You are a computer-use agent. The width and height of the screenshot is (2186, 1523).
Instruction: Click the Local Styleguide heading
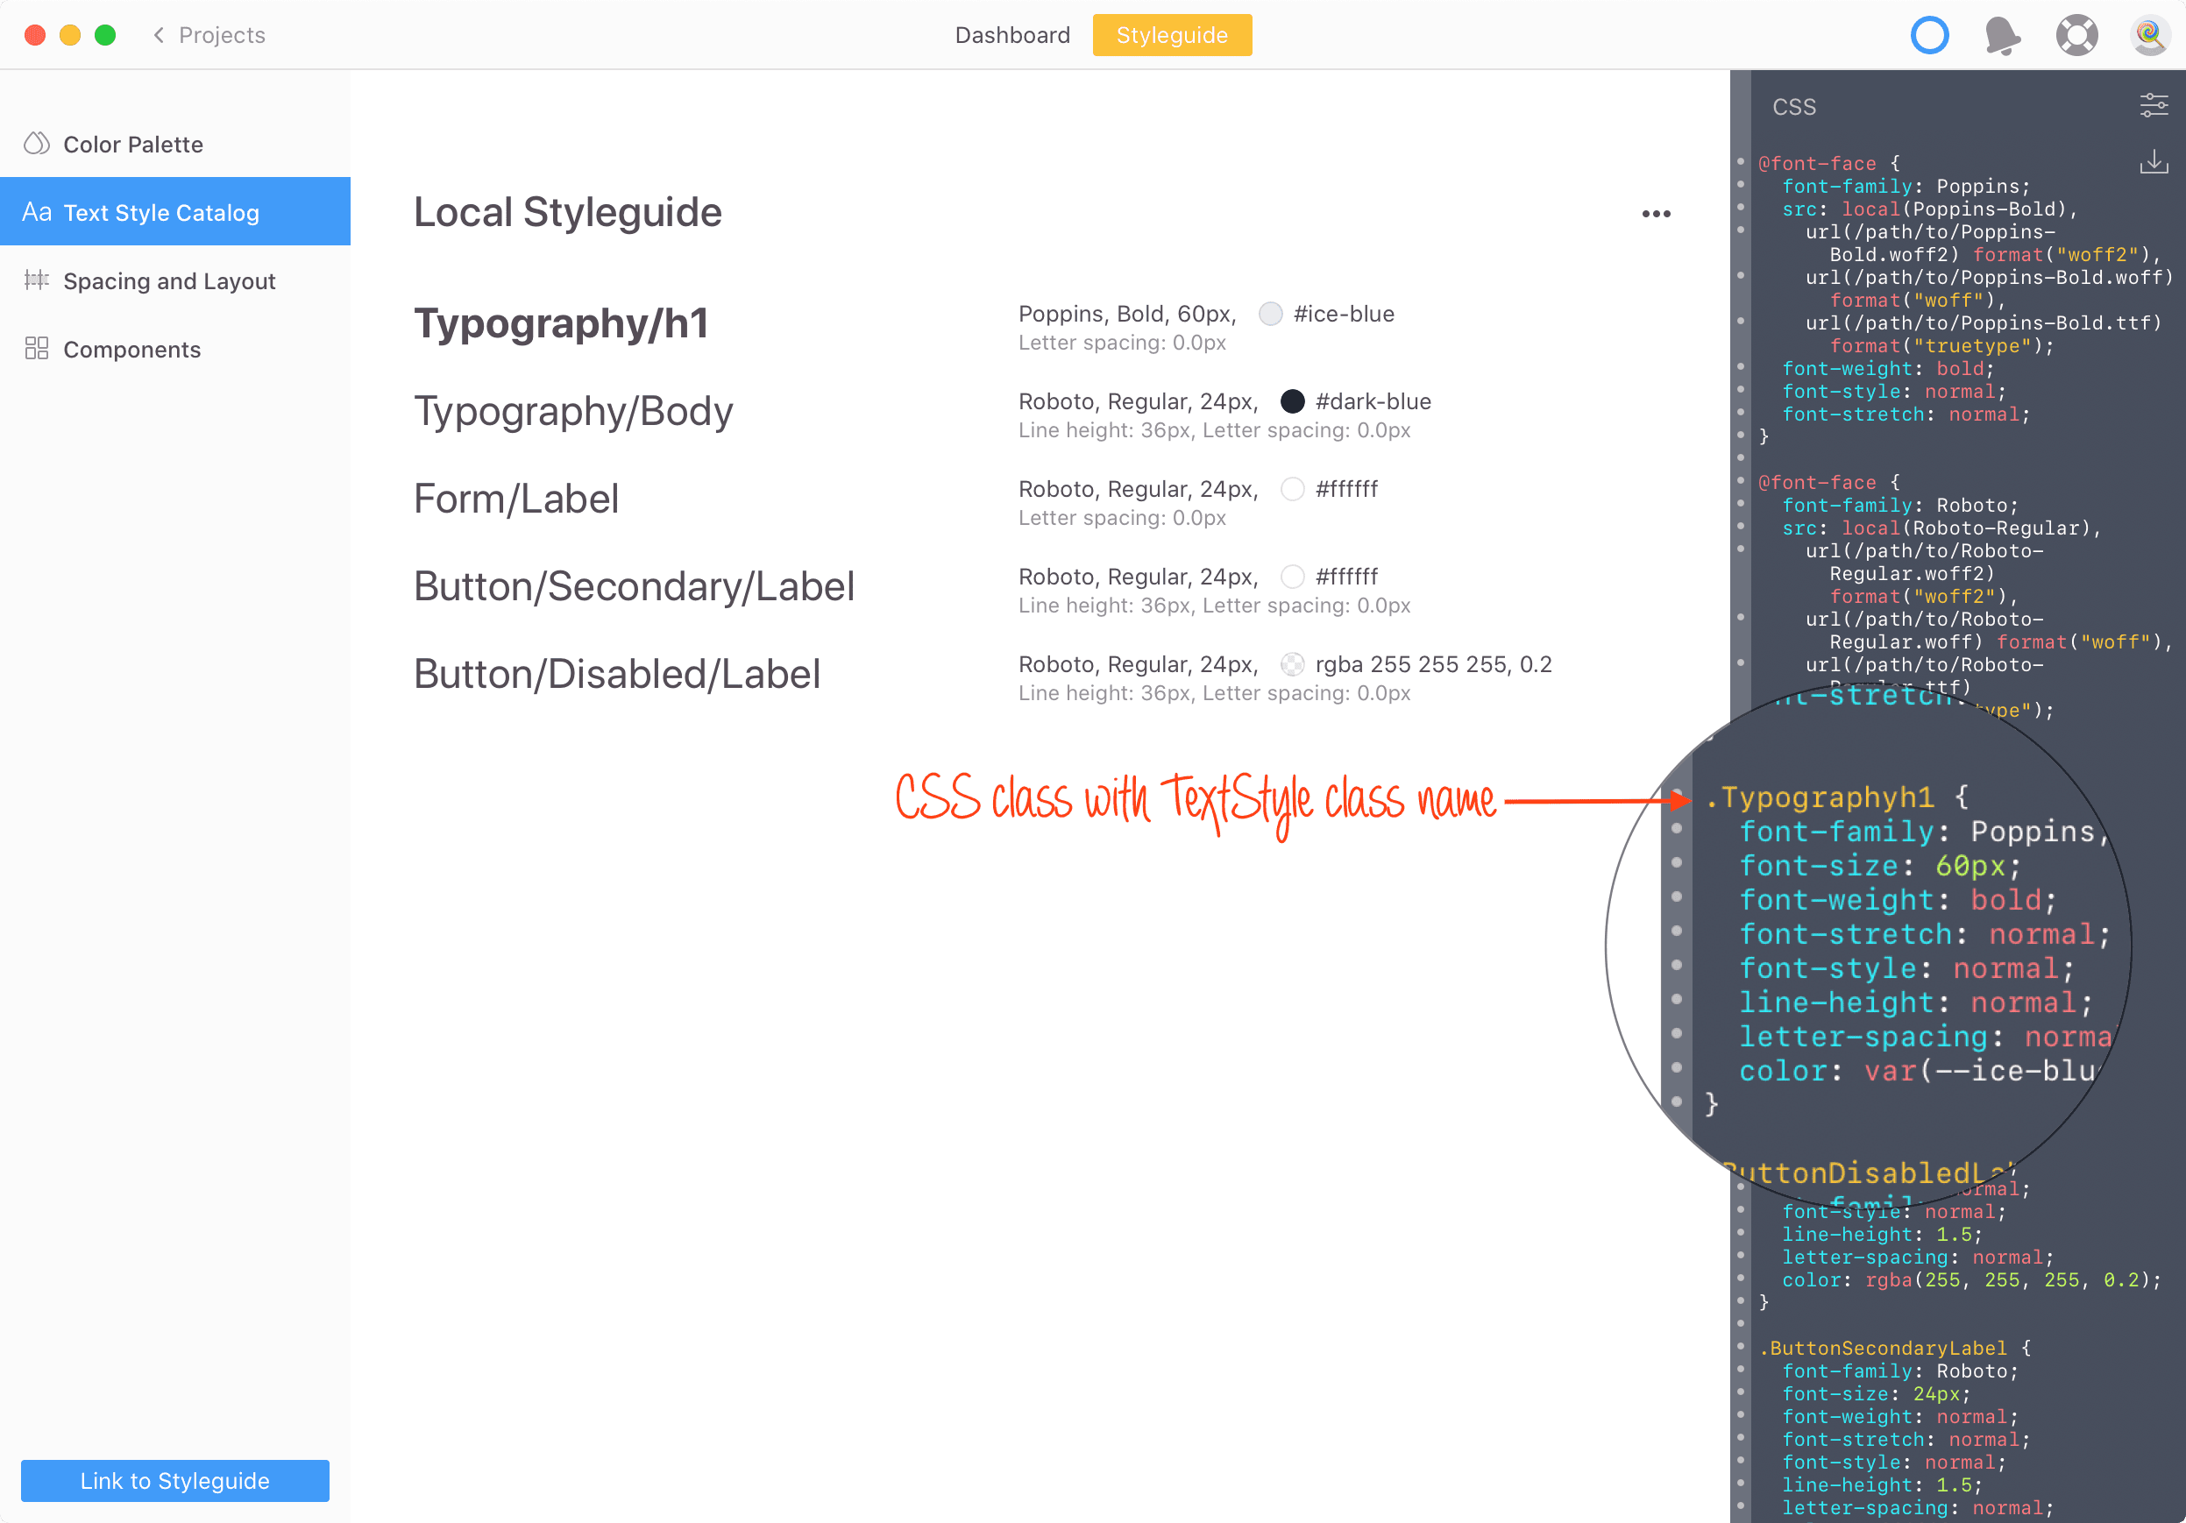point(567,211)
